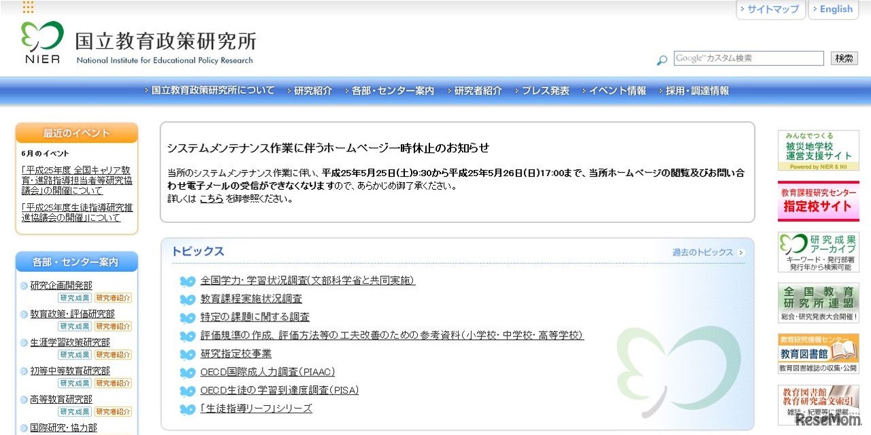Click 研究者紹介 badge under 教育政策・評価研究部
871x435 pixels.
click(x=113, y=326)
